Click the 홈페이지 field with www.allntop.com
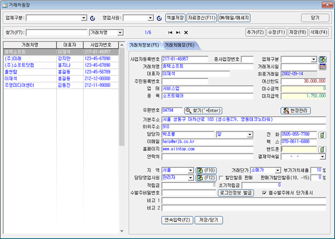The height and width of the screenshot is (239, 335). pyautogui.click(x=208, y=149)
